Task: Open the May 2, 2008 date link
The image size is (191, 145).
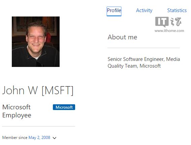Action: [x=39, y=138]
